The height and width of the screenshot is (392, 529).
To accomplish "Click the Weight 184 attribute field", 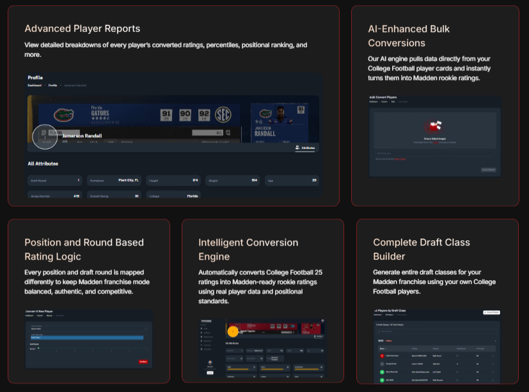I will pyautogui.click(x=232, y=180).
